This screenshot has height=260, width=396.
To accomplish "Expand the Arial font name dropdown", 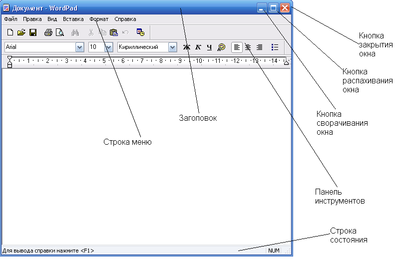I will pyautogui.click(x=79, y=47).
